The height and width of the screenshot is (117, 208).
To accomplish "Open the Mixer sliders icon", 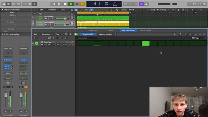I will tap(30, 4).
